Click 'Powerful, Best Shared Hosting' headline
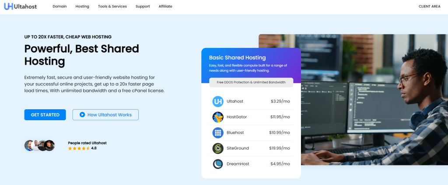Screen dimensions: 448x185 point(82,55)
